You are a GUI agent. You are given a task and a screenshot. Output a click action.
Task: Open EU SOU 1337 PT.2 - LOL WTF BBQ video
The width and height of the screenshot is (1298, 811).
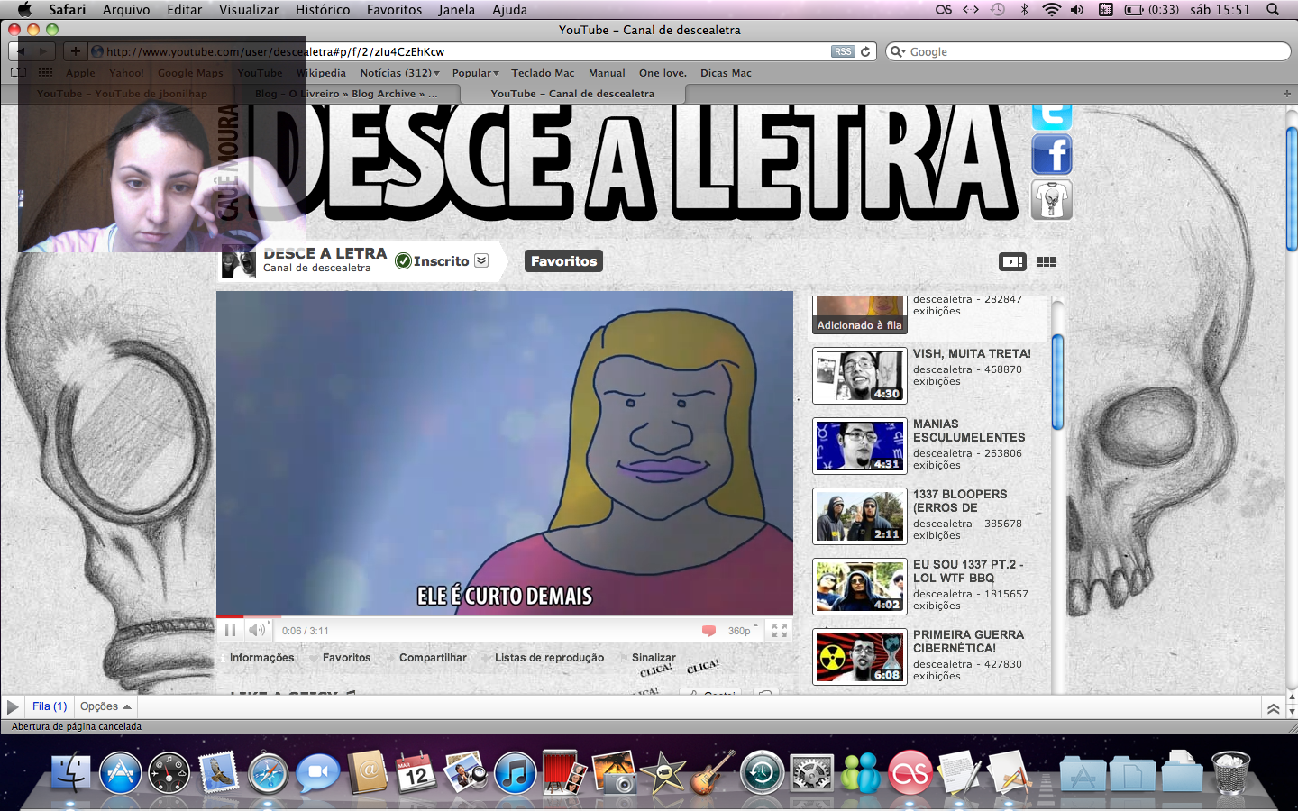click(x=968, y=571)
